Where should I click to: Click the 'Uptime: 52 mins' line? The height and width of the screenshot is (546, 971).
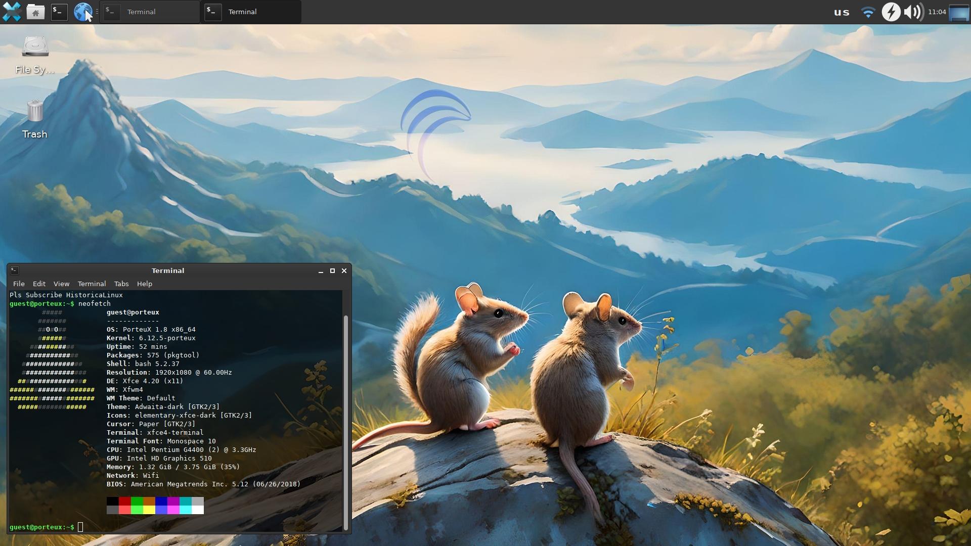pyautogui.click(x=137, y=347)
